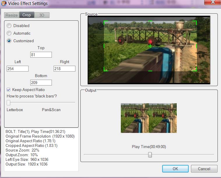221x178 pixels.
Task: Click the Cancel button
Action: tap(204, 169)
